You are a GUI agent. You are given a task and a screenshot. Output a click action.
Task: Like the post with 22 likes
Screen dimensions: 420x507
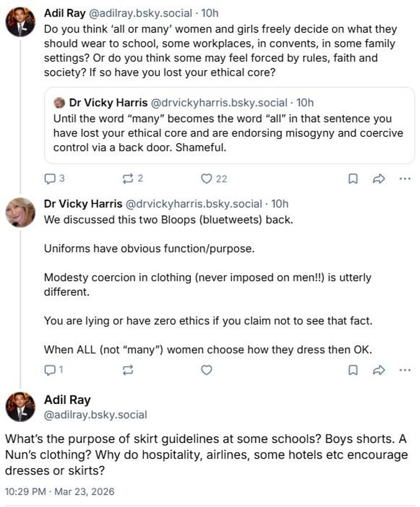(207, 179)
